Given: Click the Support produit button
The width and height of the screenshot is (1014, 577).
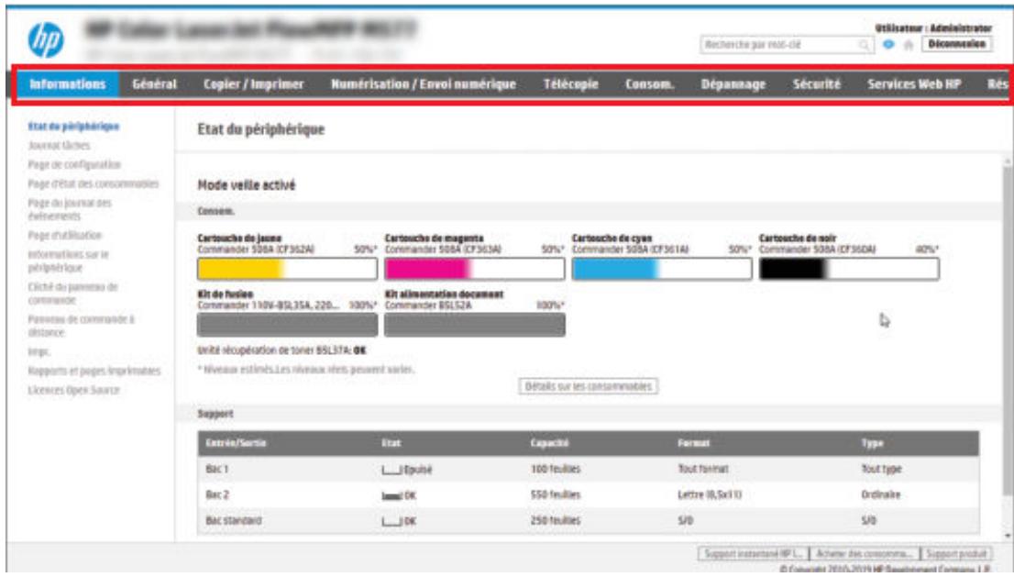Looking at the screenshot, I should pyautogui.click(x=956, y=554).
